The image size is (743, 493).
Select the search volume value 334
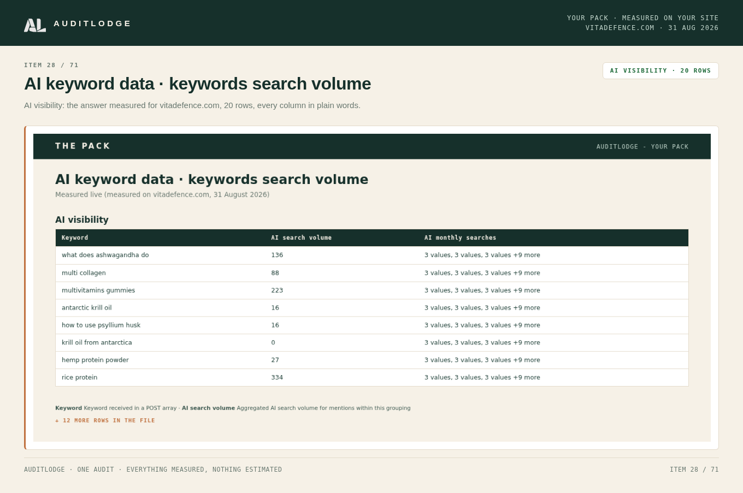(x=277, y=378)
